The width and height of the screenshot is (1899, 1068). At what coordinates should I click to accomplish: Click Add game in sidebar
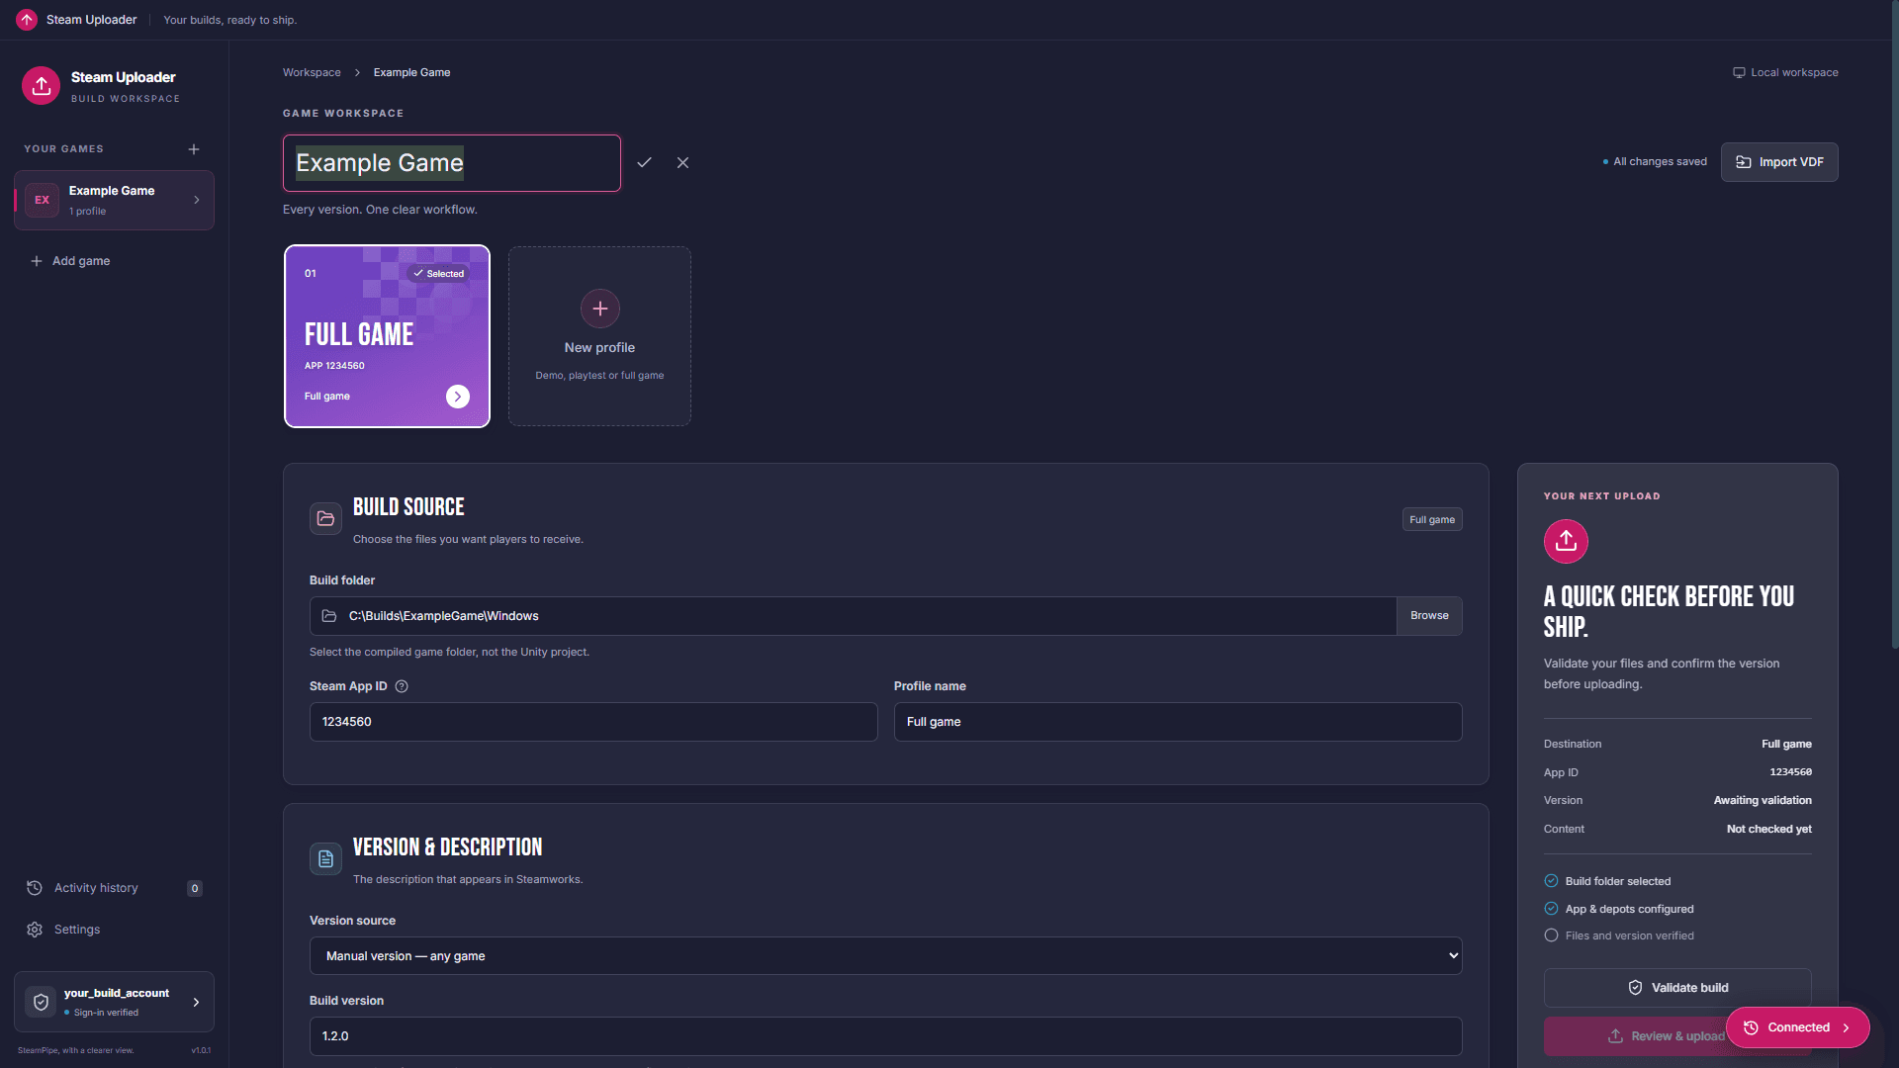coord(70,261)
